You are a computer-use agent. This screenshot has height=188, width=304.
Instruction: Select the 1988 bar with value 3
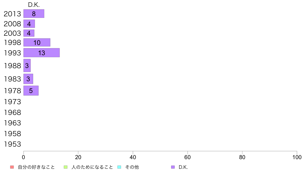point(27,65)
